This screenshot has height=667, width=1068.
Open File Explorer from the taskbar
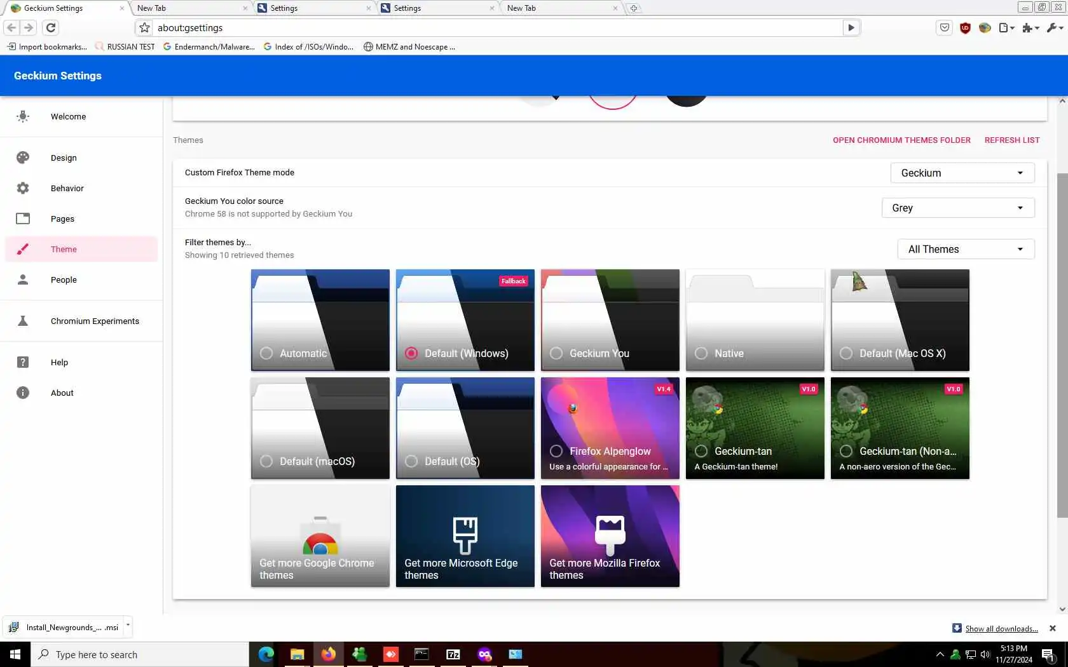(297, 654)
